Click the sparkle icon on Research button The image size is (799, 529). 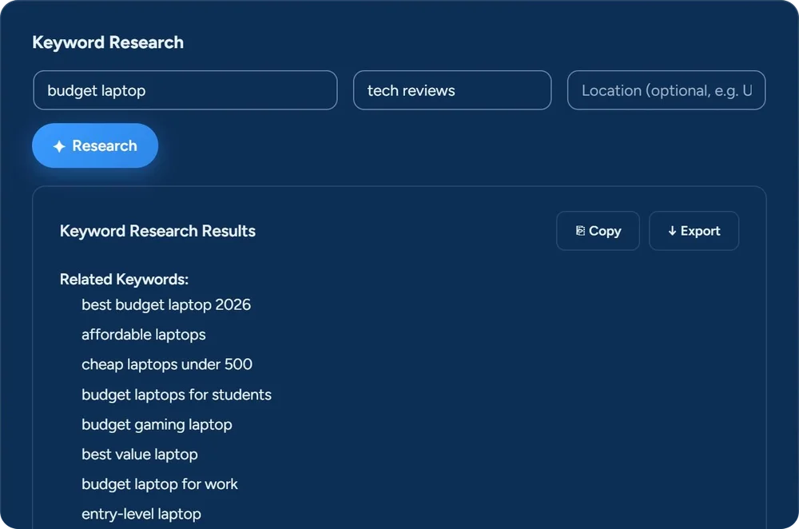(59, 146)
